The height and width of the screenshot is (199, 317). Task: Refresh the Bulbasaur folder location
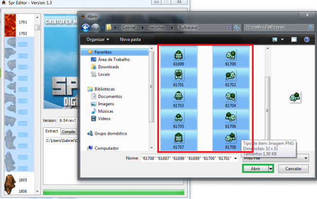point(237,27)
